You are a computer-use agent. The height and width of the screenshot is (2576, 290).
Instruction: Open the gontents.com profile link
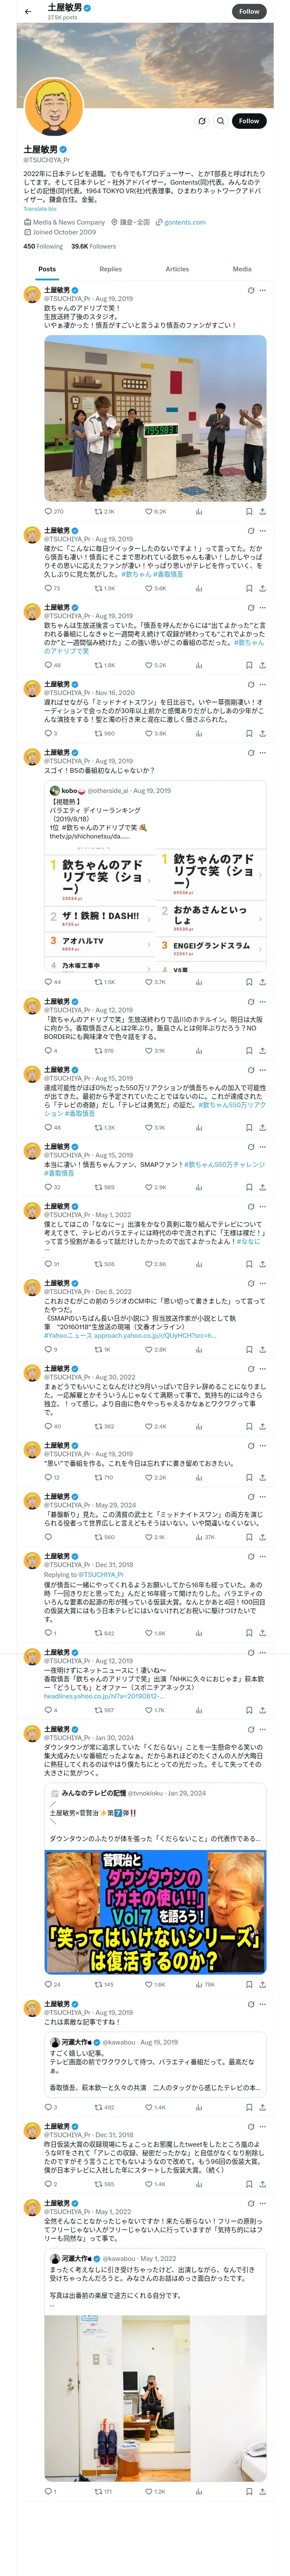185,222
